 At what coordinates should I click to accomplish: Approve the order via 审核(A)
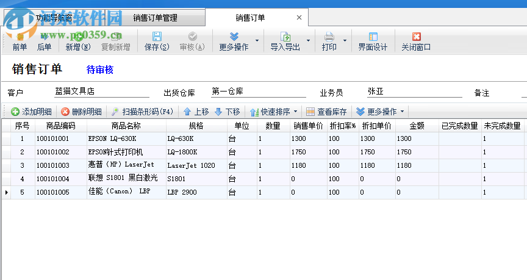pyautogui.click(x=192, y=41)
